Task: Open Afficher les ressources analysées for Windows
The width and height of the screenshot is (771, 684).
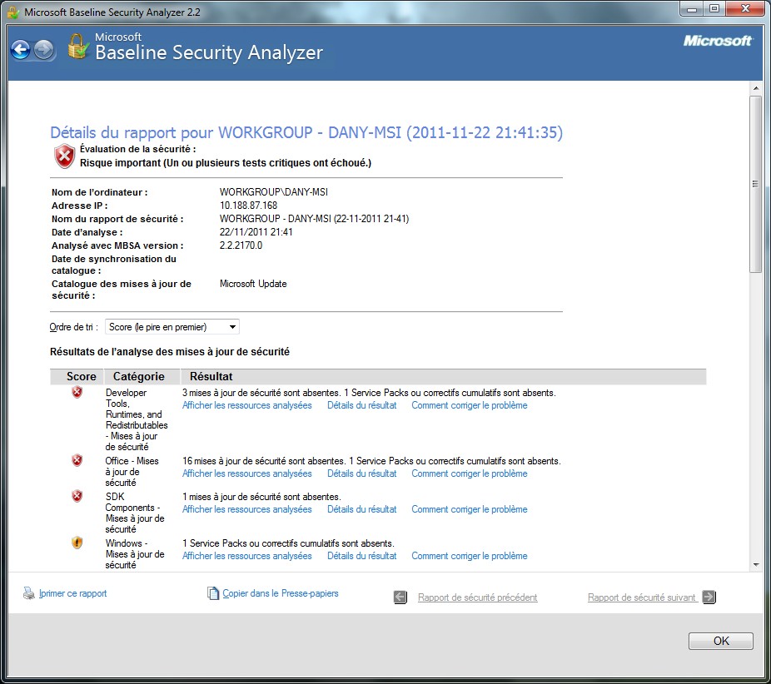Action: (x=246, y=556)
